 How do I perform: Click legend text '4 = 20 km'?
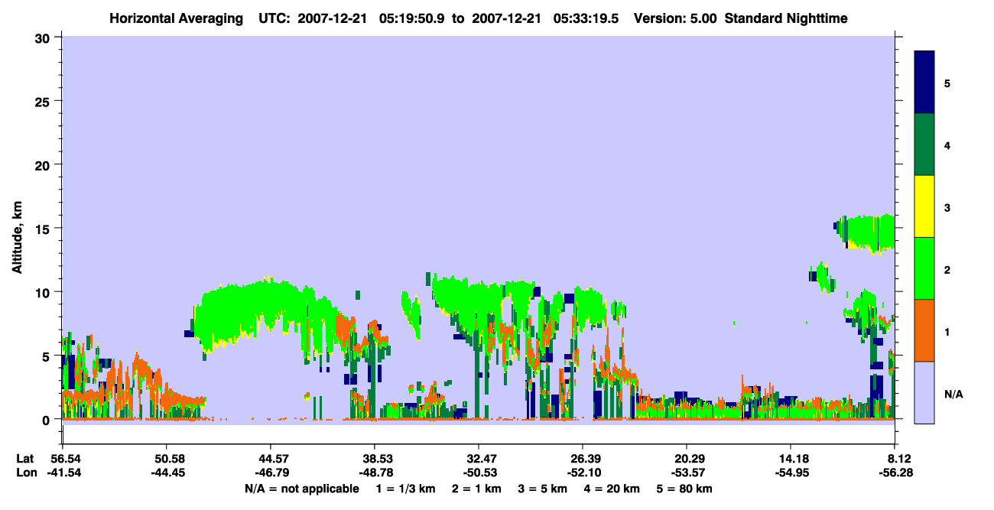pyautogui.click(x=613, y=489)
